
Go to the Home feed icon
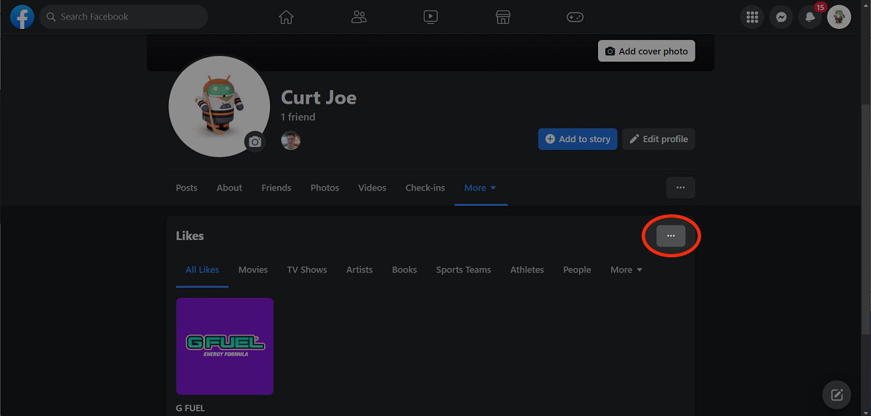[286, 17]
